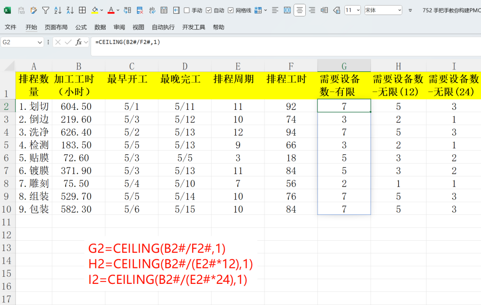Screen dimensions: 481x305
Task: Switch to the 帮助 tab
Action: coord(218,27)
